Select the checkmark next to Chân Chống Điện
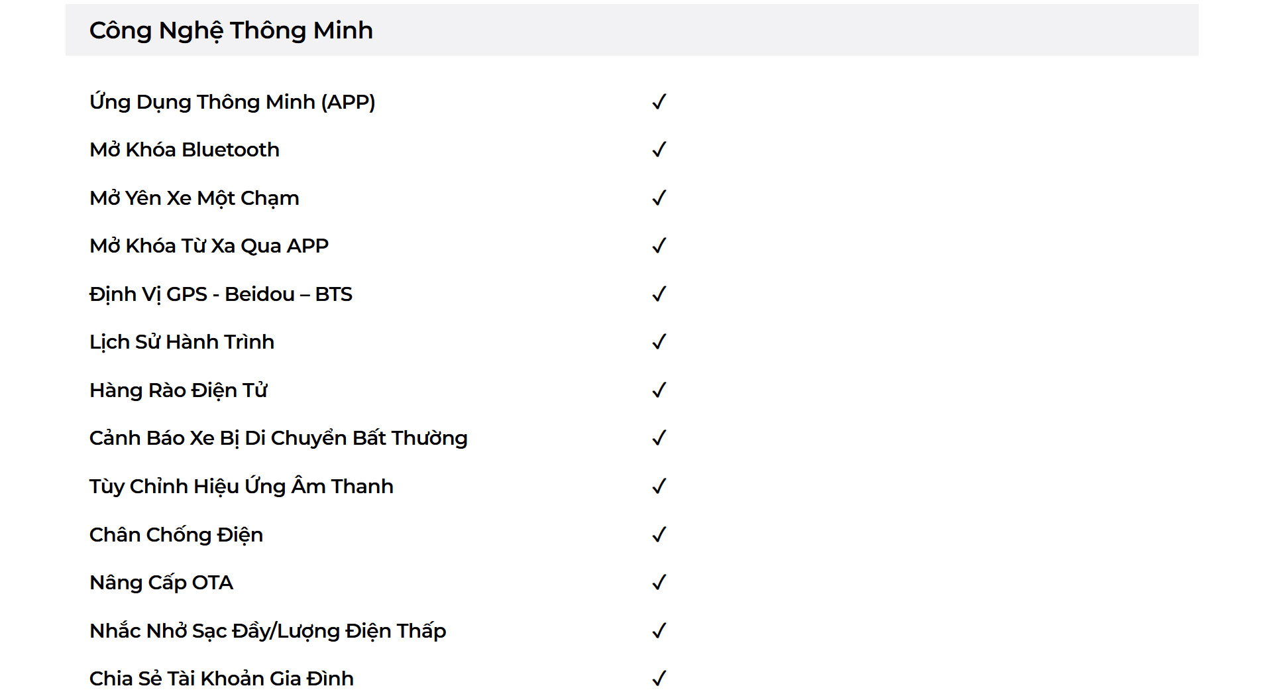1263x694 pixels. tap(659, 534)
